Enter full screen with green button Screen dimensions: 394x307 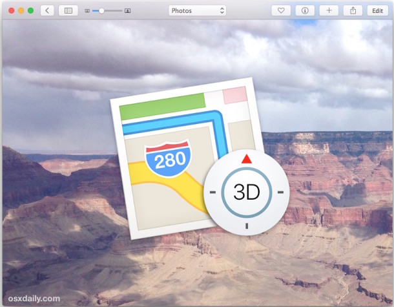pos(30,10)
